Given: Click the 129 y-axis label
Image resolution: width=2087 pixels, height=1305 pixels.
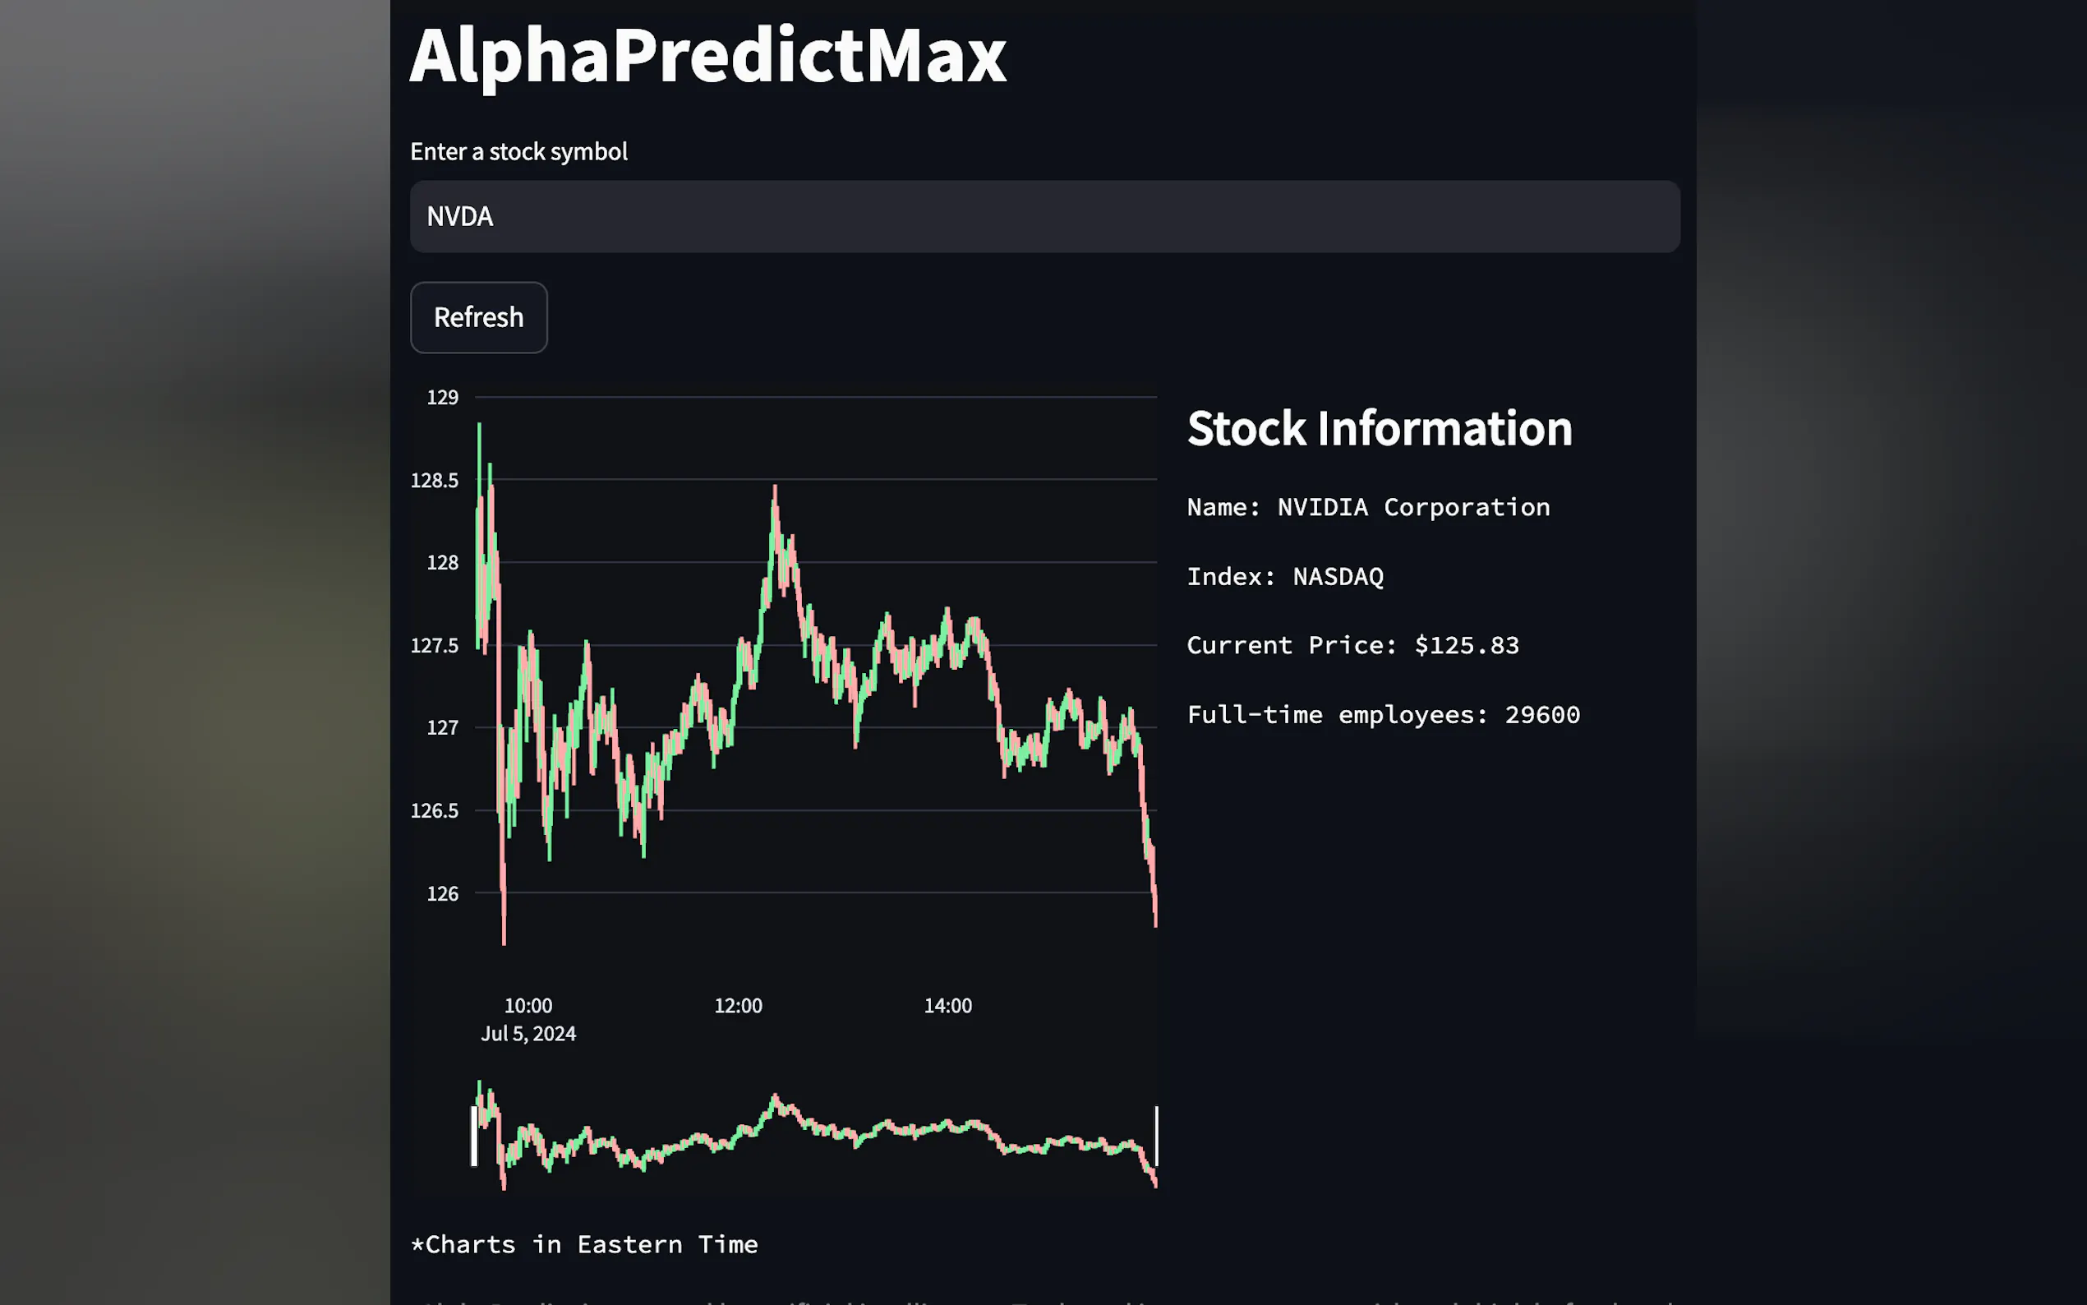Looking at the screenshot, I should [x=443, y=397].
